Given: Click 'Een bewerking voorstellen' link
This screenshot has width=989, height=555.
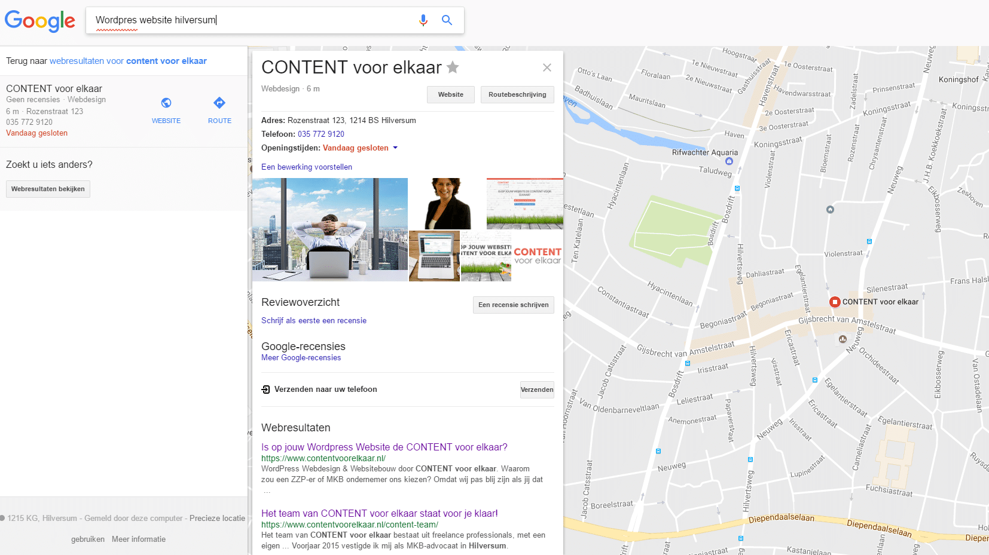Looking at the screenshot, I should [x=307, y=167].
